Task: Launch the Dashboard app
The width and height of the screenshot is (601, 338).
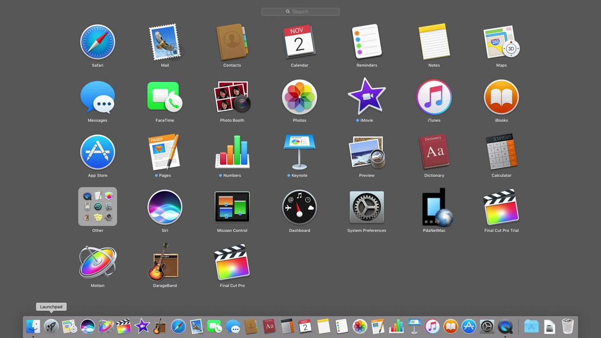Action: (300, 207)
